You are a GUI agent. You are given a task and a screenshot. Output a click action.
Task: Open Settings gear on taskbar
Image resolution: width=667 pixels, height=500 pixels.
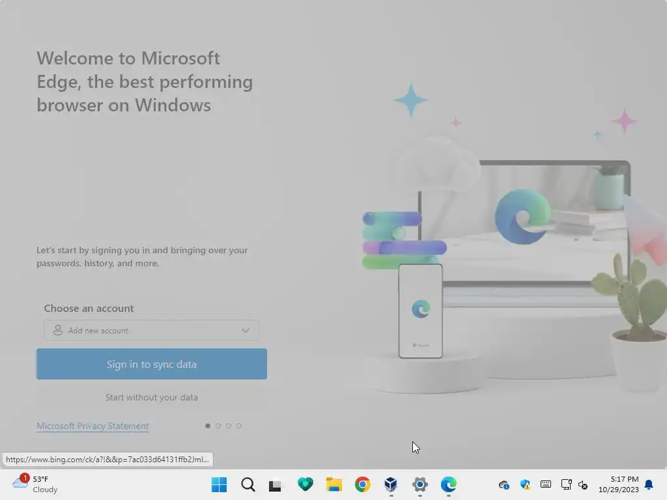420,484
